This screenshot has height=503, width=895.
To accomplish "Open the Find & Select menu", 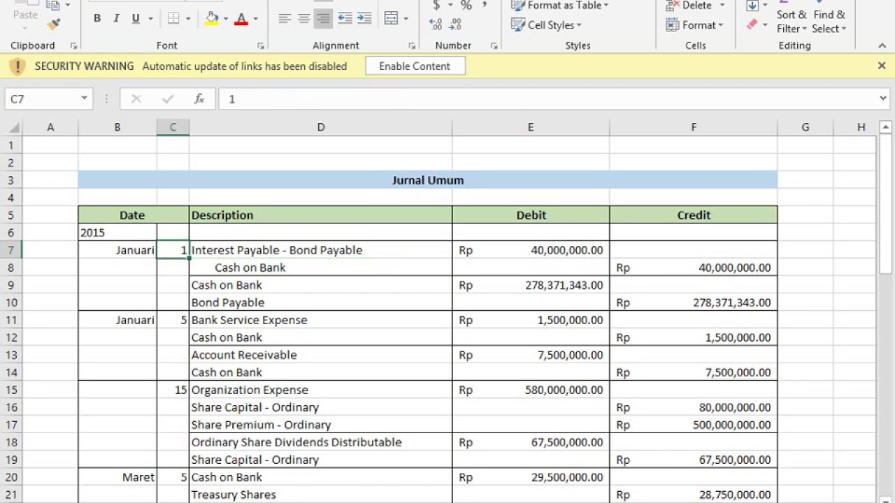I will click(829, 21).
